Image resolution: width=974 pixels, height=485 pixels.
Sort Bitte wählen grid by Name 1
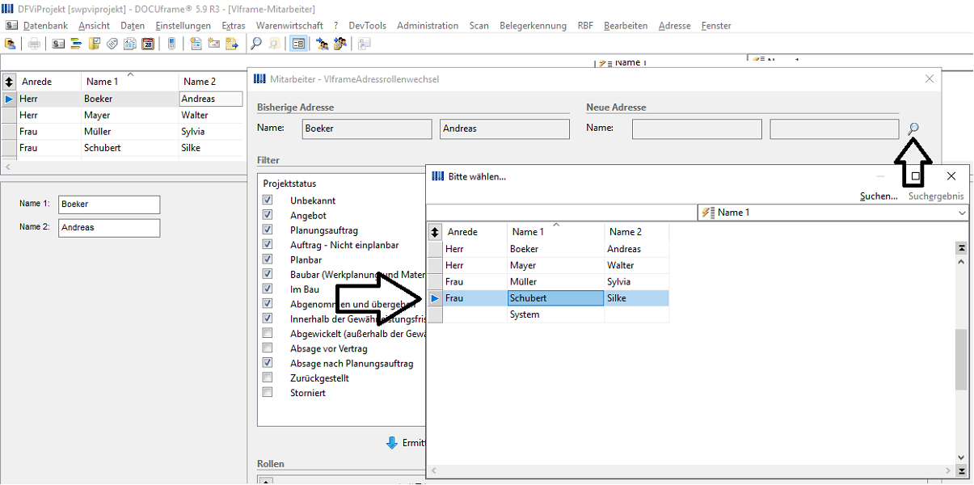click(x=555, y=232)
